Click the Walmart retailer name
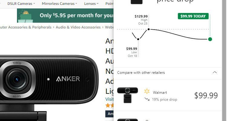 coord(160,92)
